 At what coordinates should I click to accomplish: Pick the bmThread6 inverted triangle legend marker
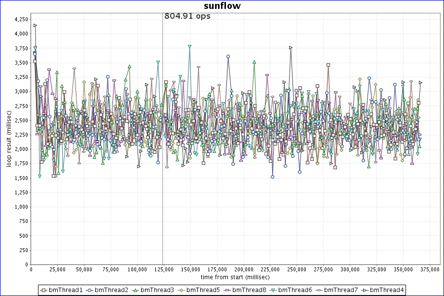pos(273,290)
